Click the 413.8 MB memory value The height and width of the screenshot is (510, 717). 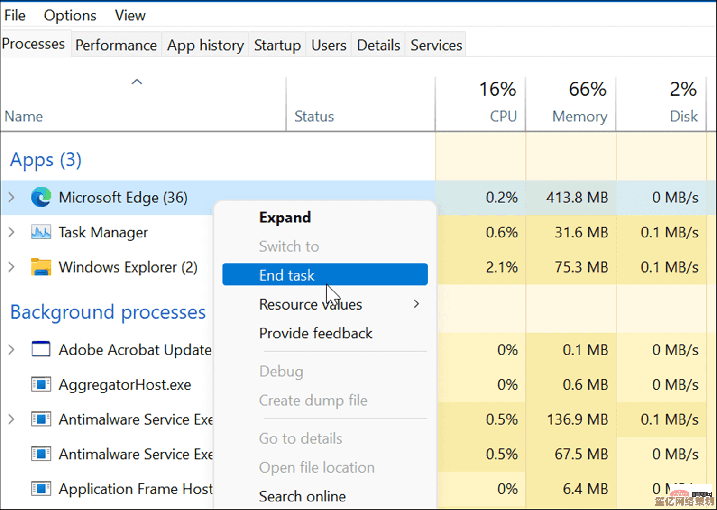coord(577,197)
